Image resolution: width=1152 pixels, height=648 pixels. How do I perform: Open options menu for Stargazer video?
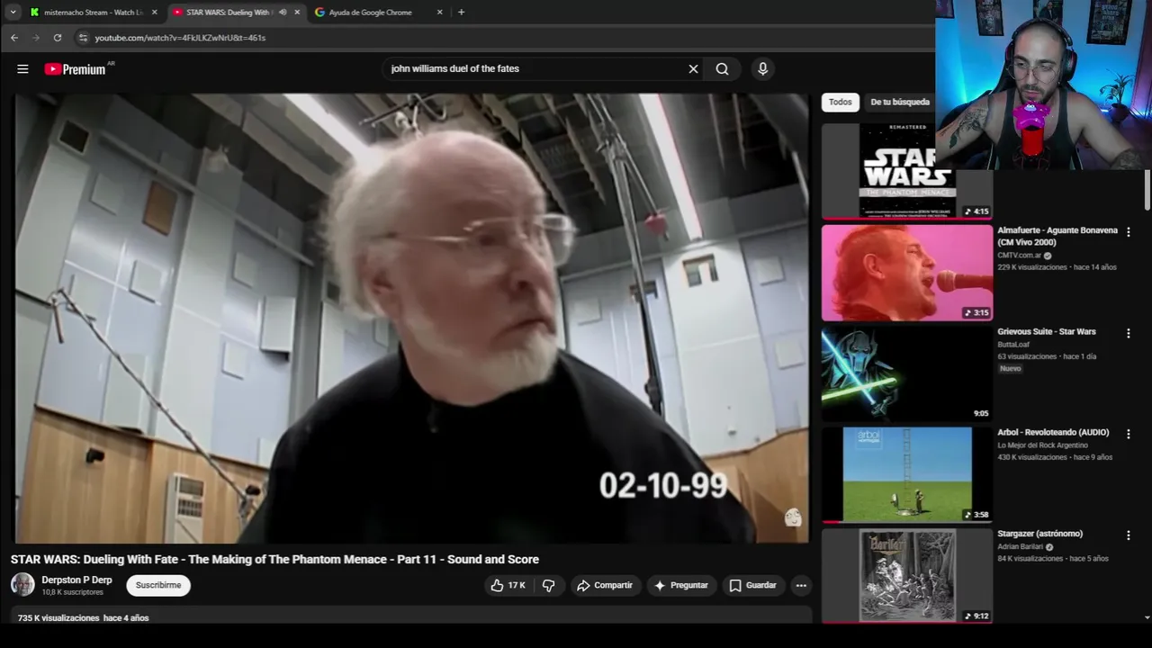pyautogui.click(x=1129, y=535)
